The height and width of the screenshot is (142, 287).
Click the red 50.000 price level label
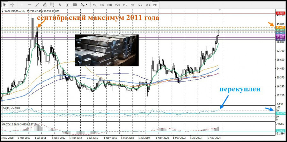[x=280, y=12]
